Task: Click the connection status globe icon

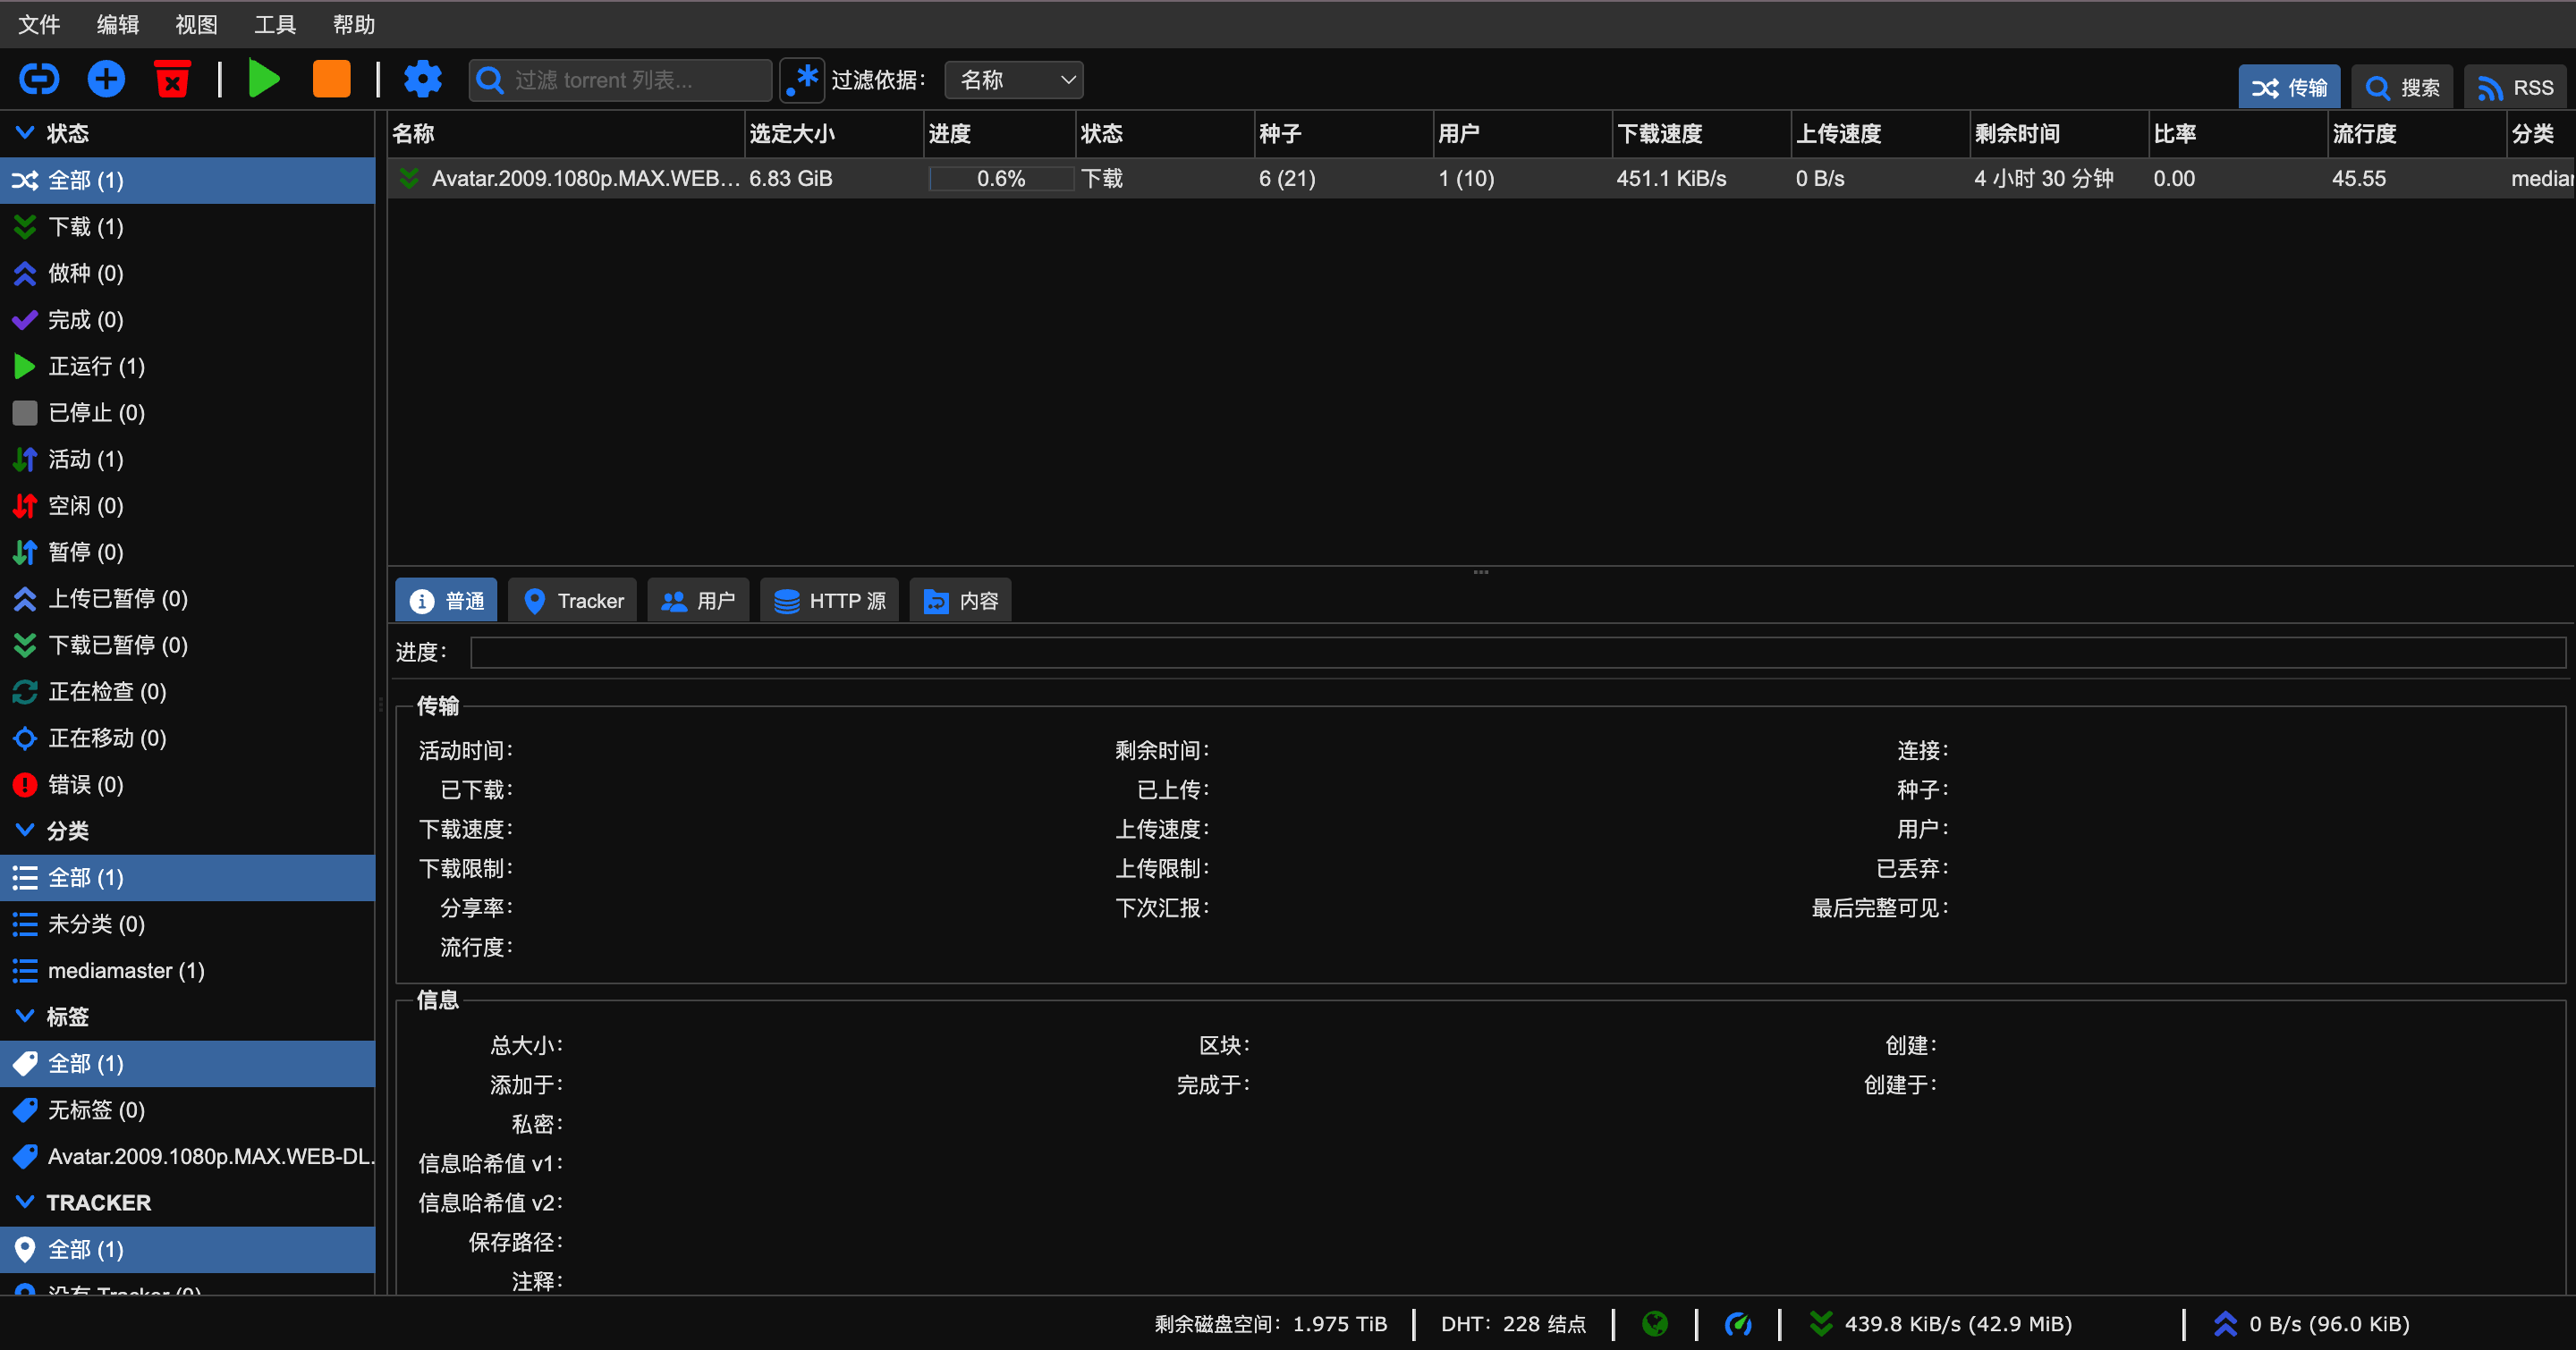Action: [x=1655, y=1324]
